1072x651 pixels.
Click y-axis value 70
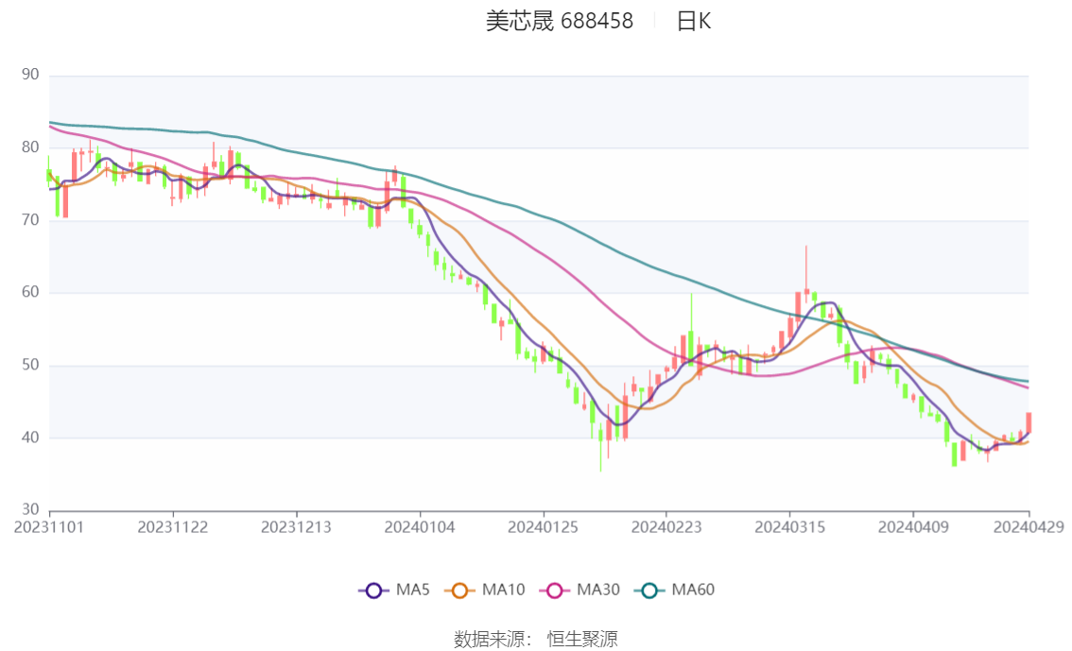[30, 220]
